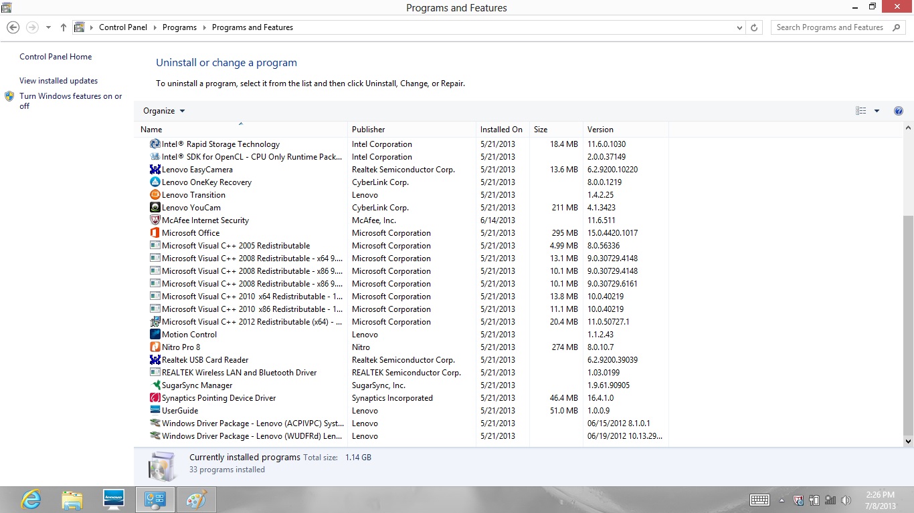
Task: Click the scrollbar up arrow
Action: pyautogui.click(x=908, y=128)
